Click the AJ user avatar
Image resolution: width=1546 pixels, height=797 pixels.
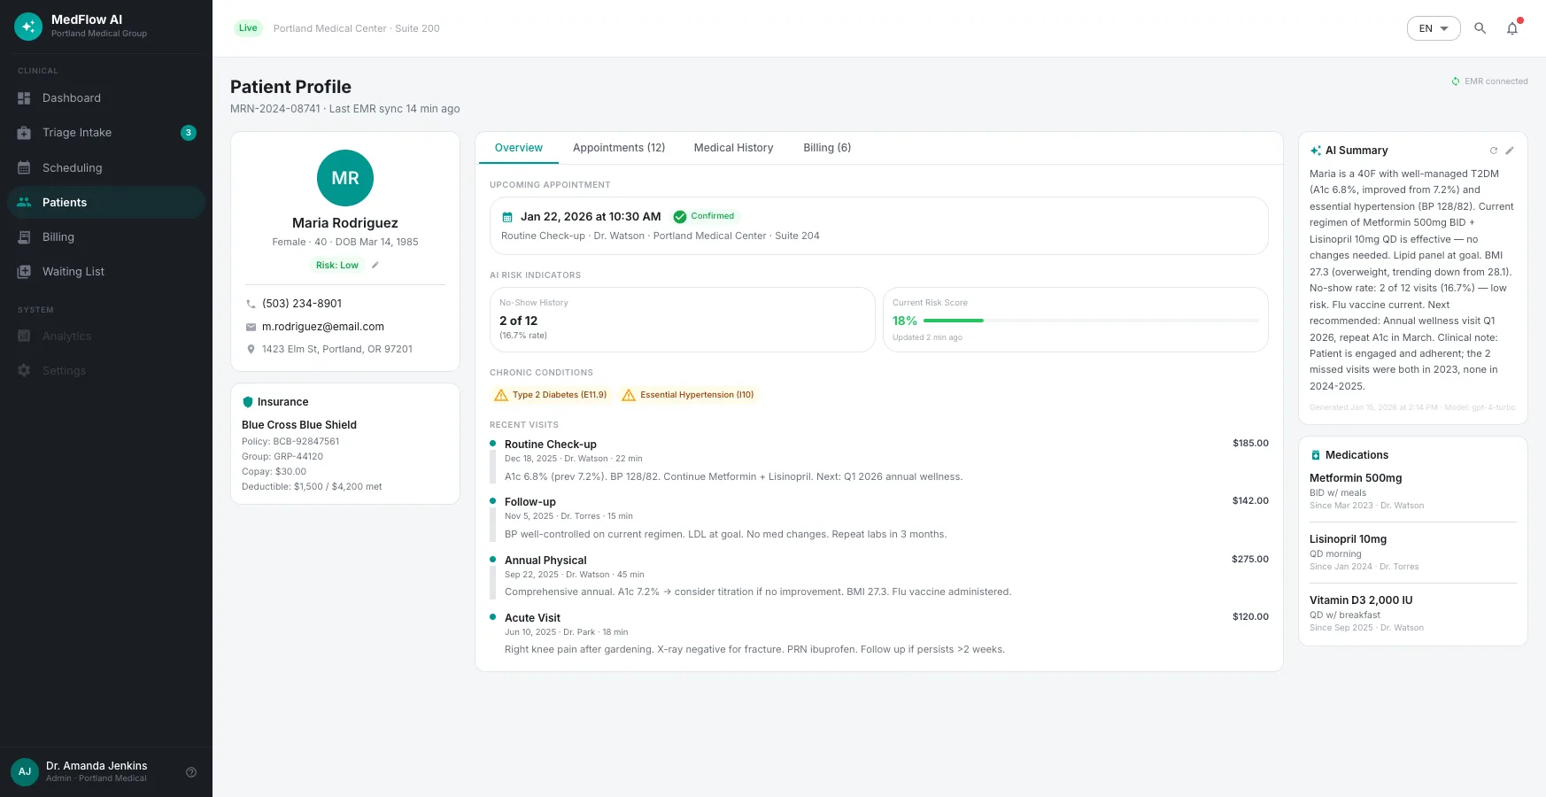pyautogui.click(x=25, y=771)
